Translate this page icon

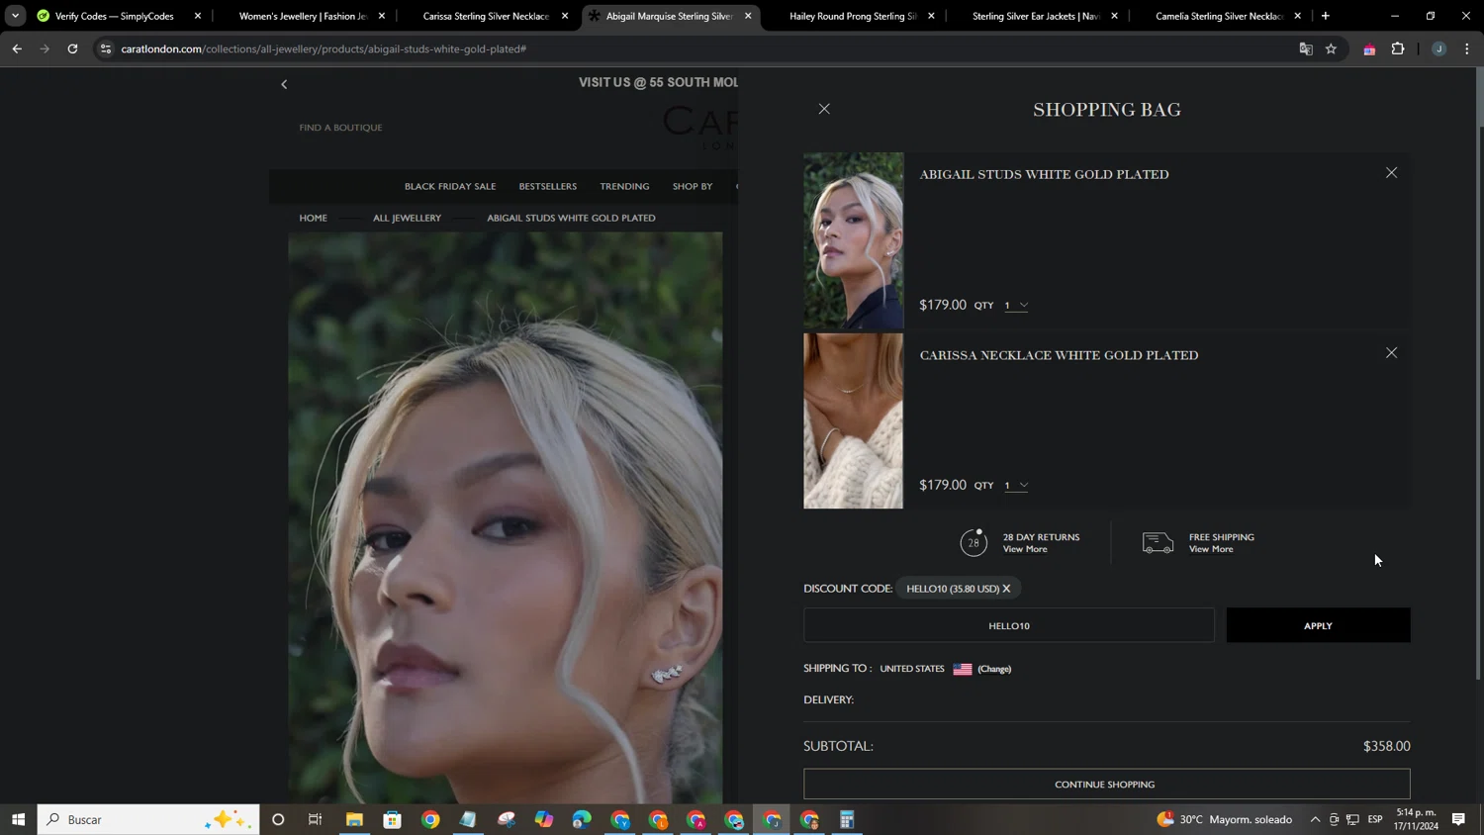tap(1306, 48)
